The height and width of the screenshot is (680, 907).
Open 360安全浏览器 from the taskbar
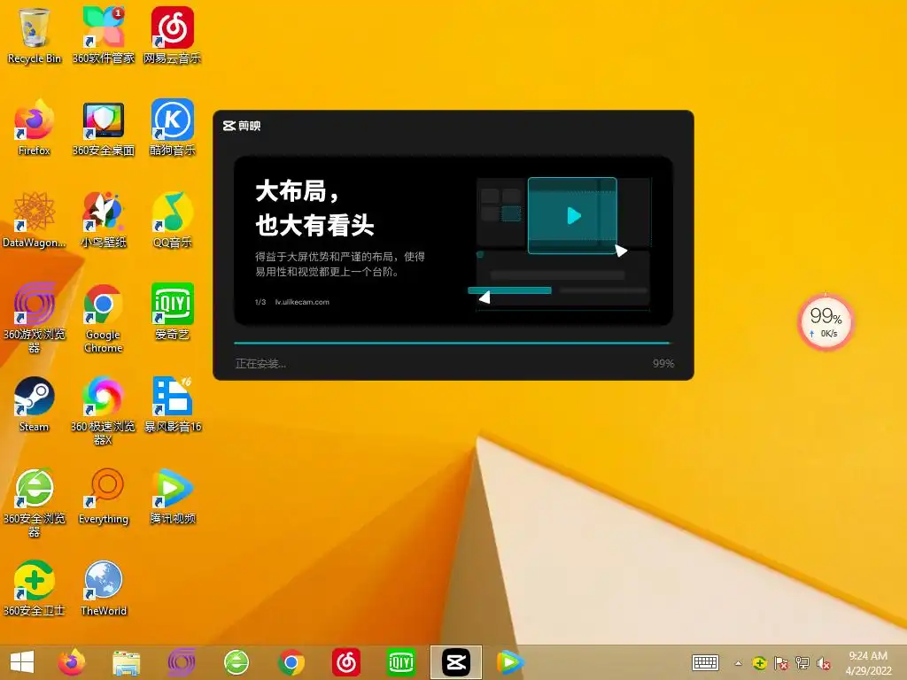[x=236, y=662]
